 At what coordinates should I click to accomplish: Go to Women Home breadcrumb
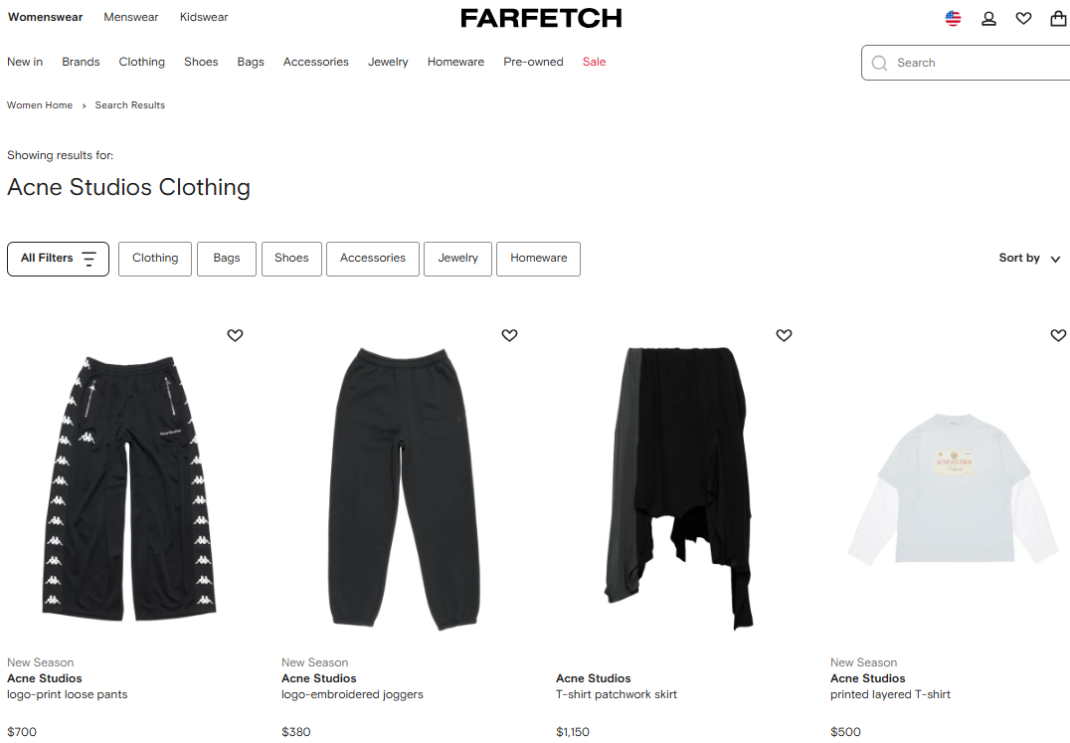[x=40, y=105]
